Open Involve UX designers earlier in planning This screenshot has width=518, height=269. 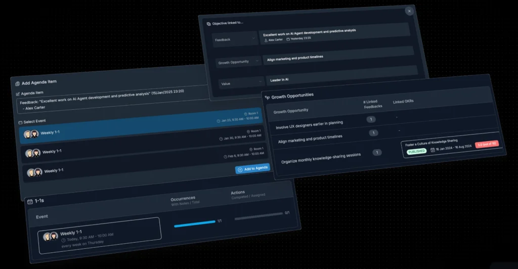[309, 125]
